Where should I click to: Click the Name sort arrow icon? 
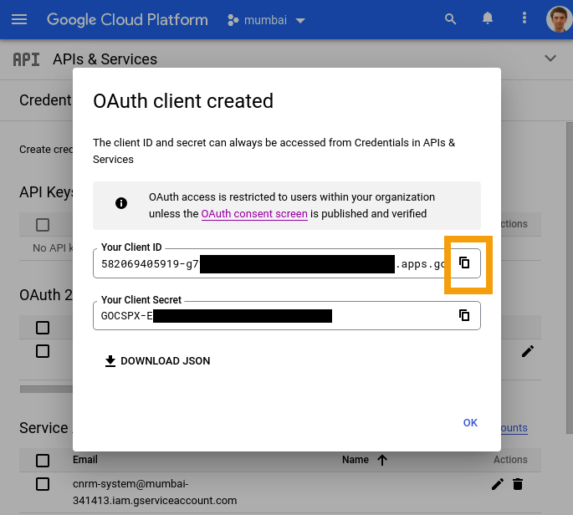click(382, 460)
